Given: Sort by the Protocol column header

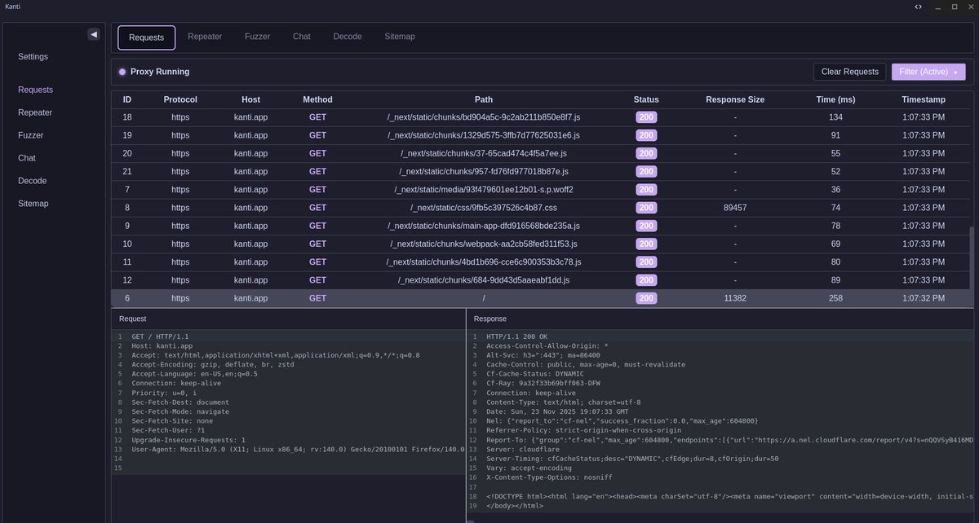Looking at the screenshot, I should 180,99.
